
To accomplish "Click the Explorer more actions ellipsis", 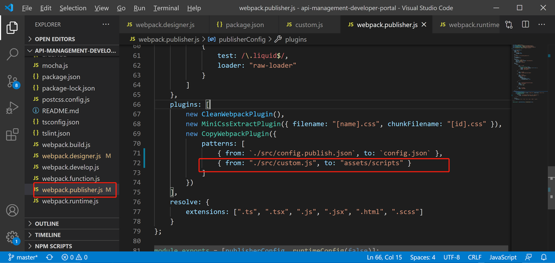I will click(106, 24).
